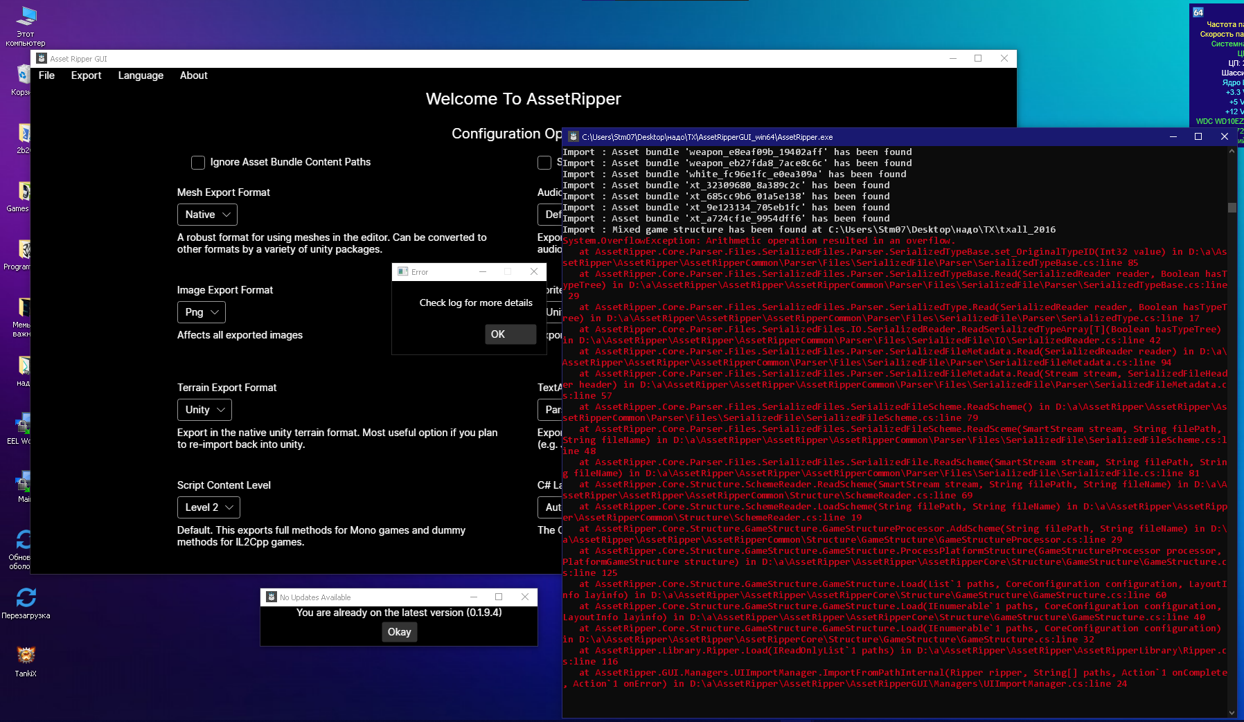Click the console window title bar icon

574,136
